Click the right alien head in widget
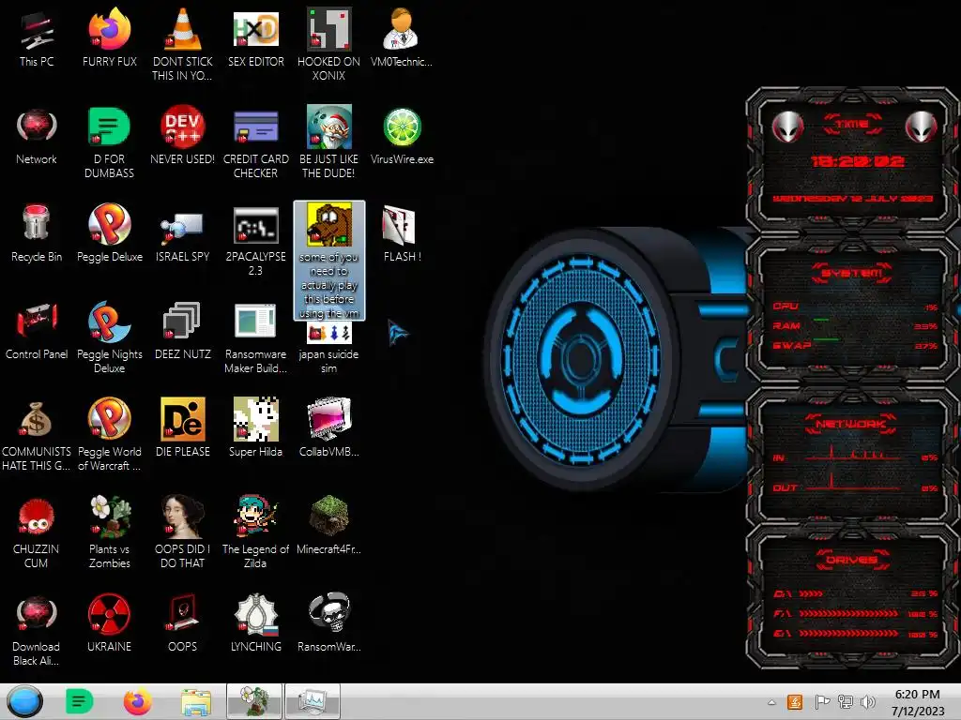 (x=922, y=127)
